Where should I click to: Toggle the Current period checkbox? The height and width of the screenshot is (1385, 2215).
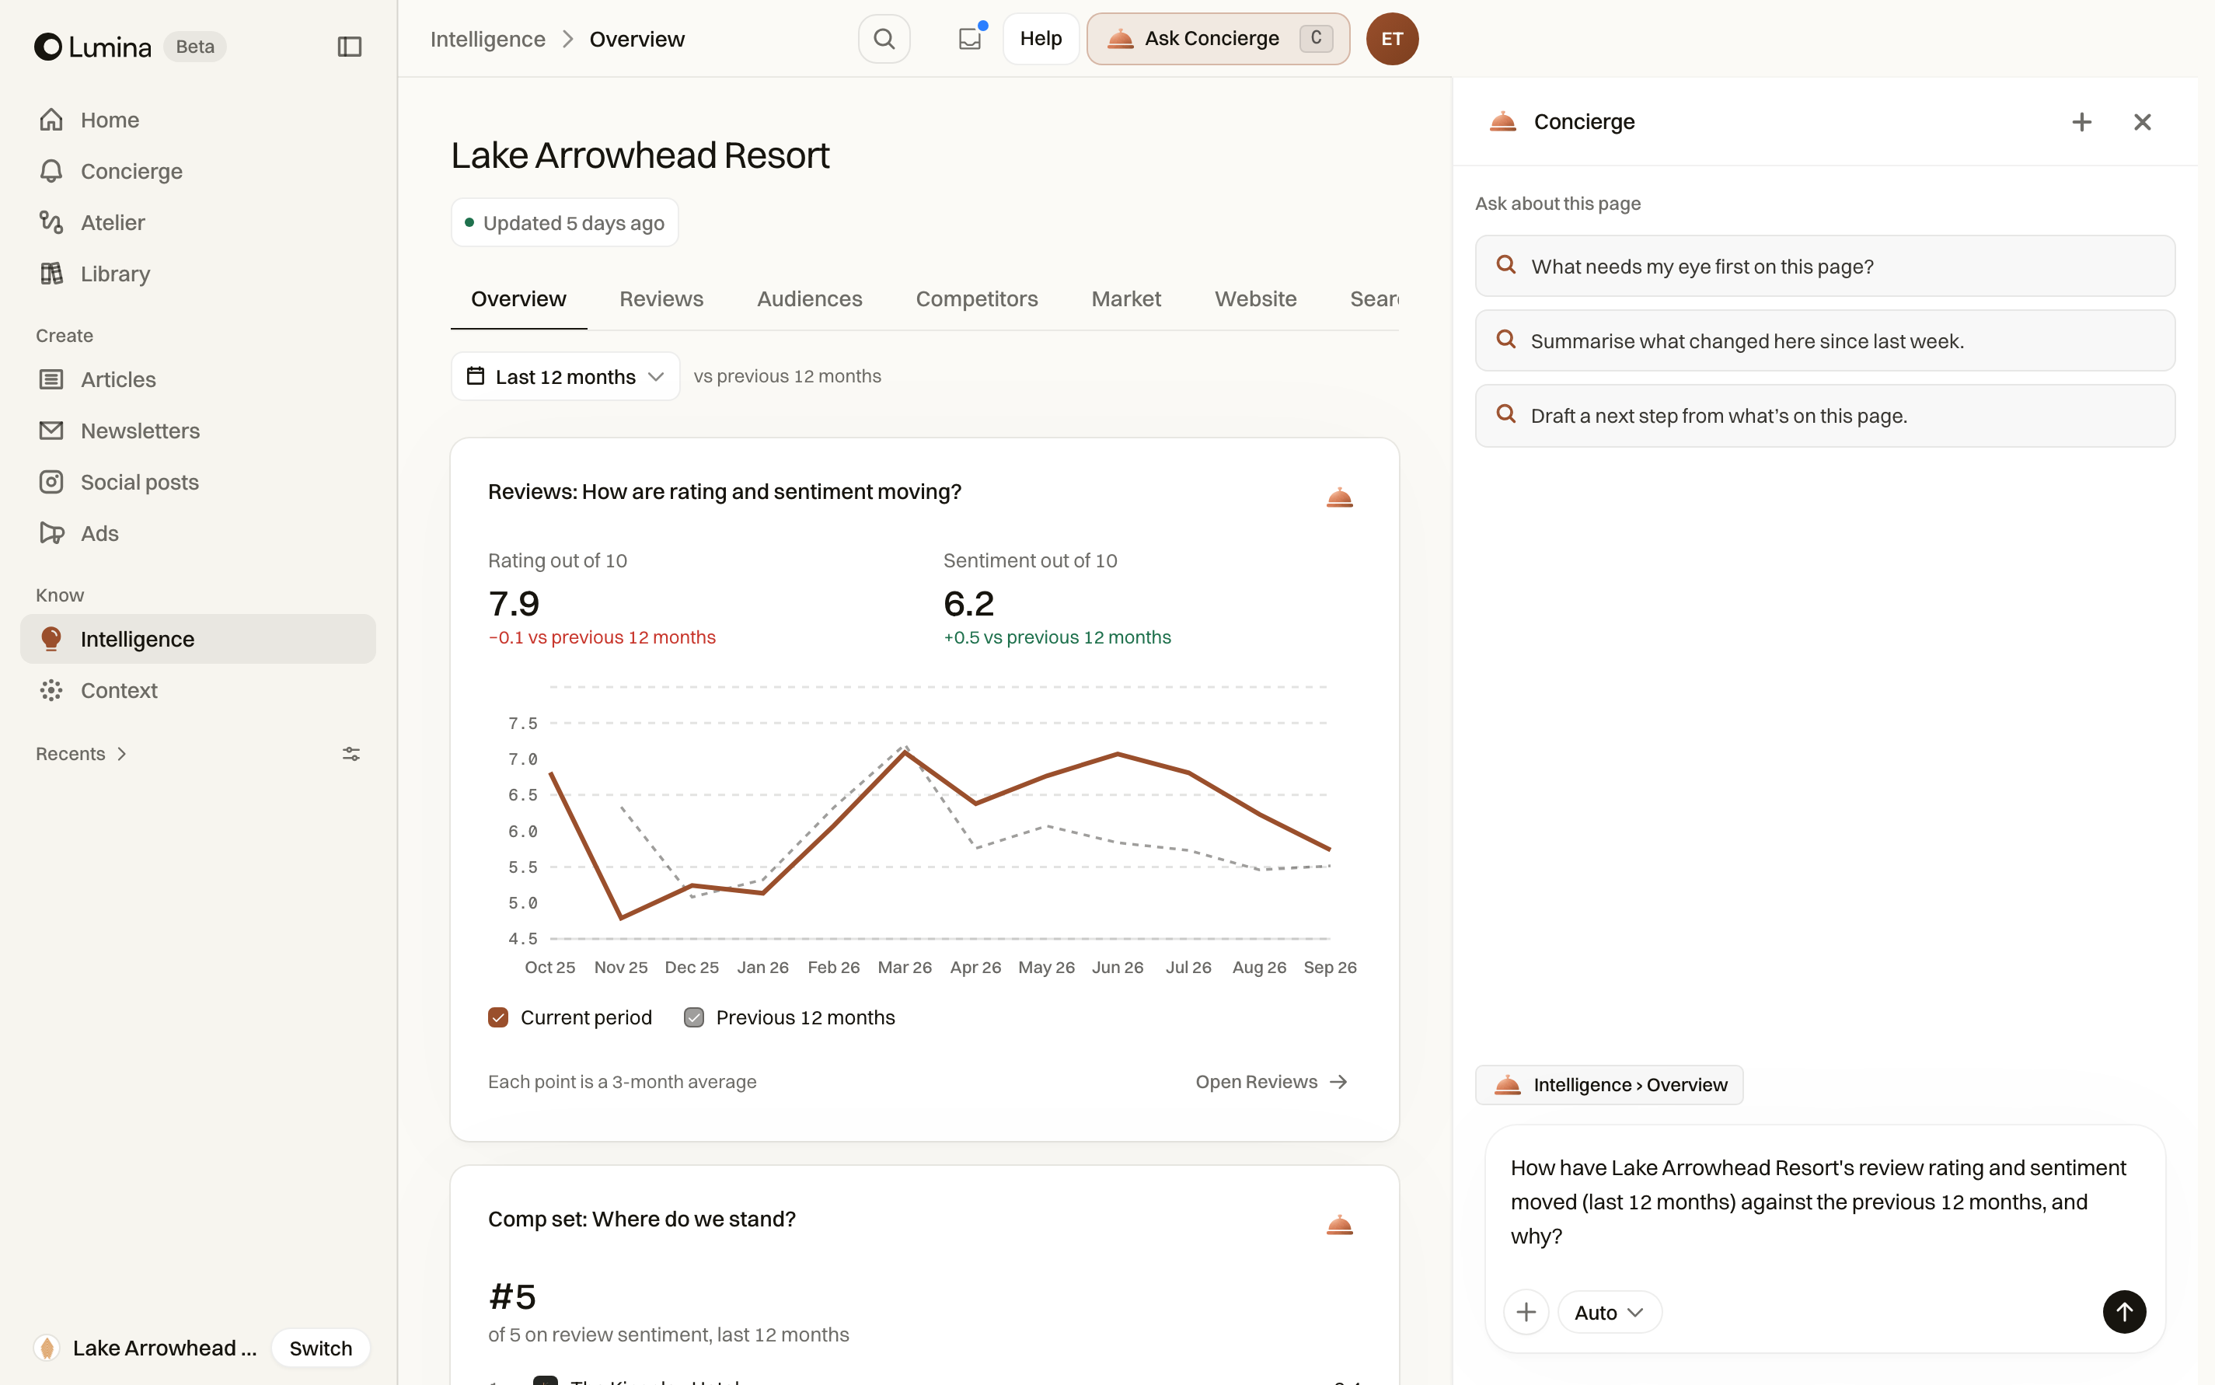(x=498, y=1017)
